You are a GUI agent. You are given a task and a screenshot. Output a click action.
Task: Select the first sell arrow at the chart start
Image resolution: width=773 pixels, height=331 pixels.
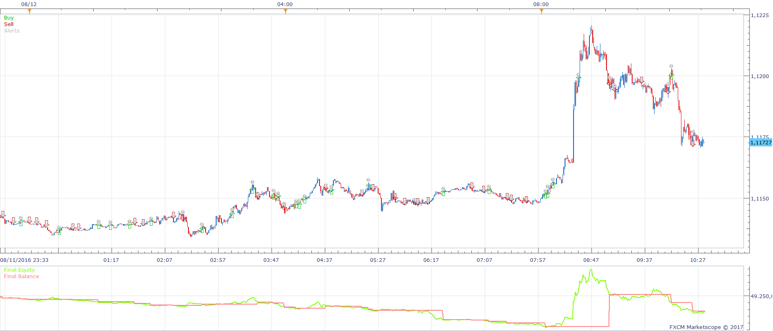3,214
